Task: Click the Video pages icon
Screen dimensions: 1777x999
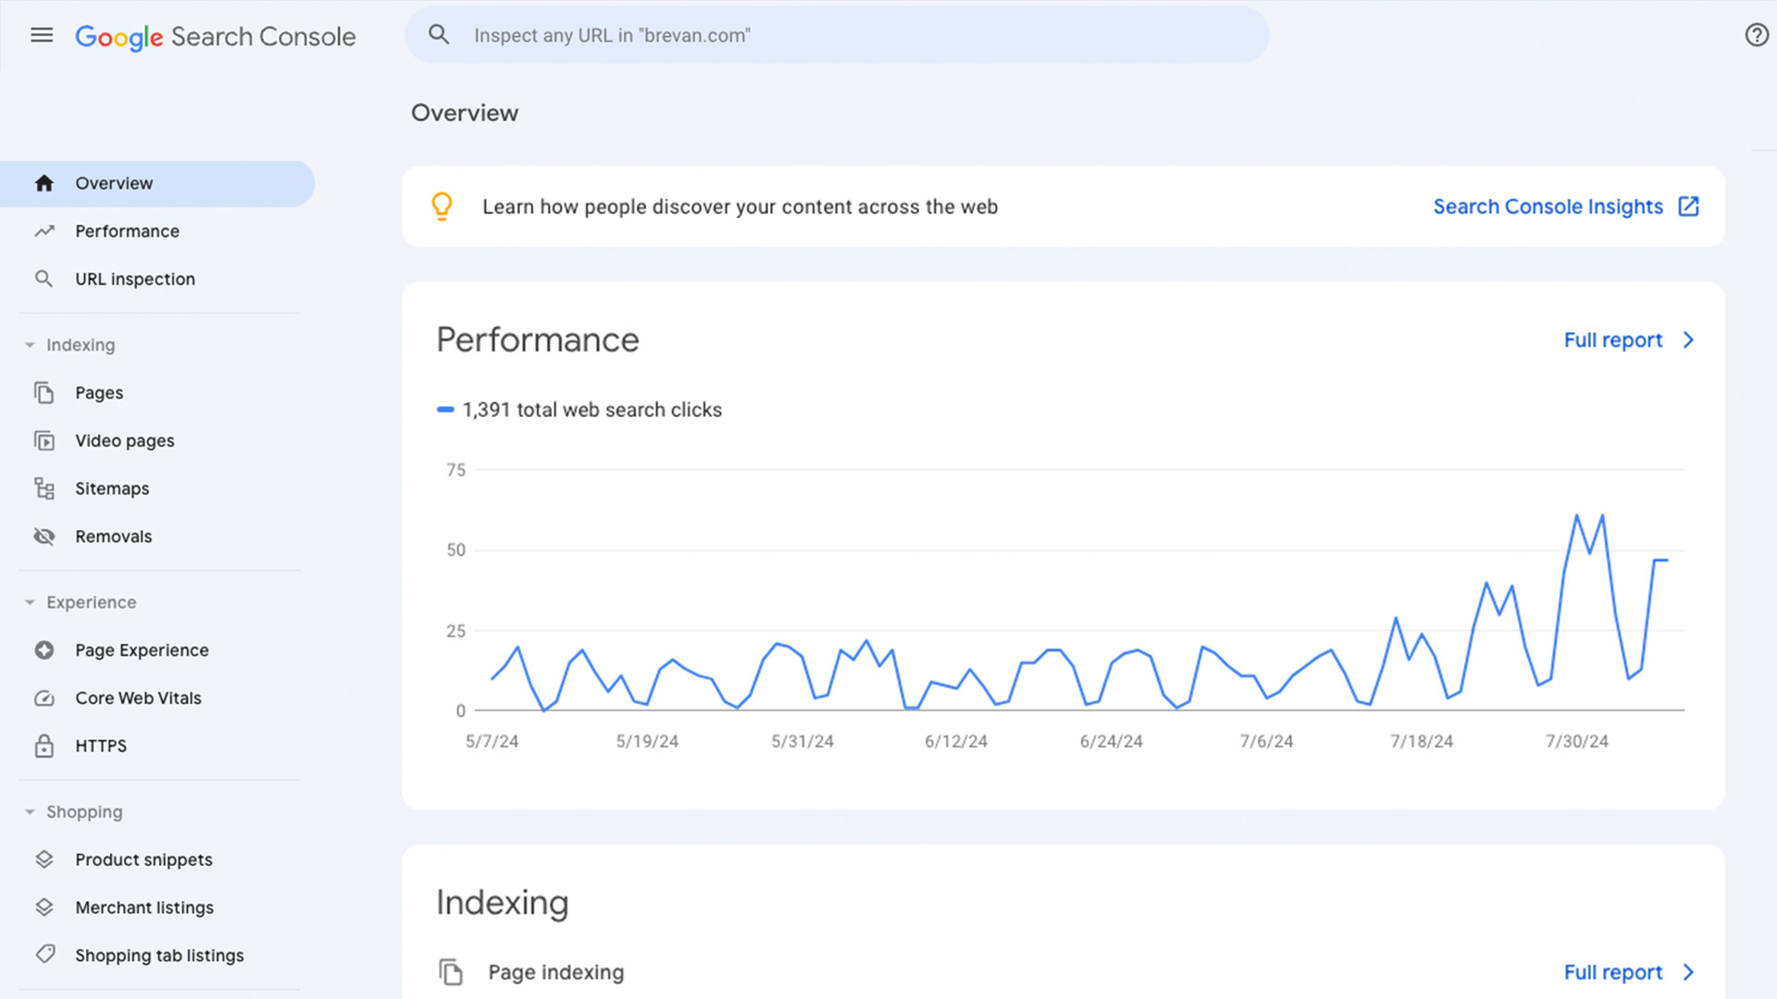Action: pyautogui.click(x=43, y=439)
